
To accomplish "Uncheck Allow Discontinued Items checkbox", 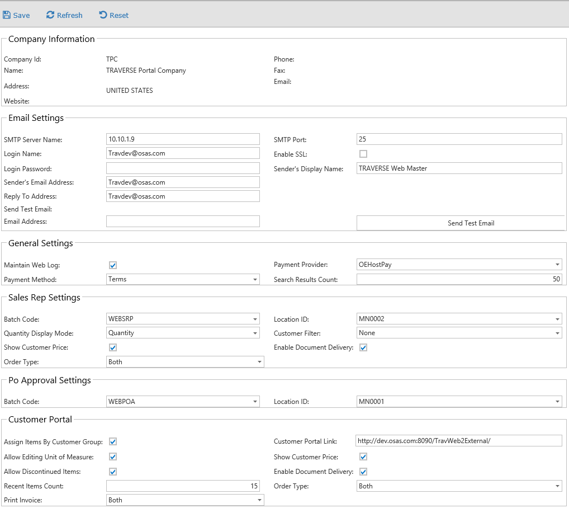I will click(x=113, y=472).
